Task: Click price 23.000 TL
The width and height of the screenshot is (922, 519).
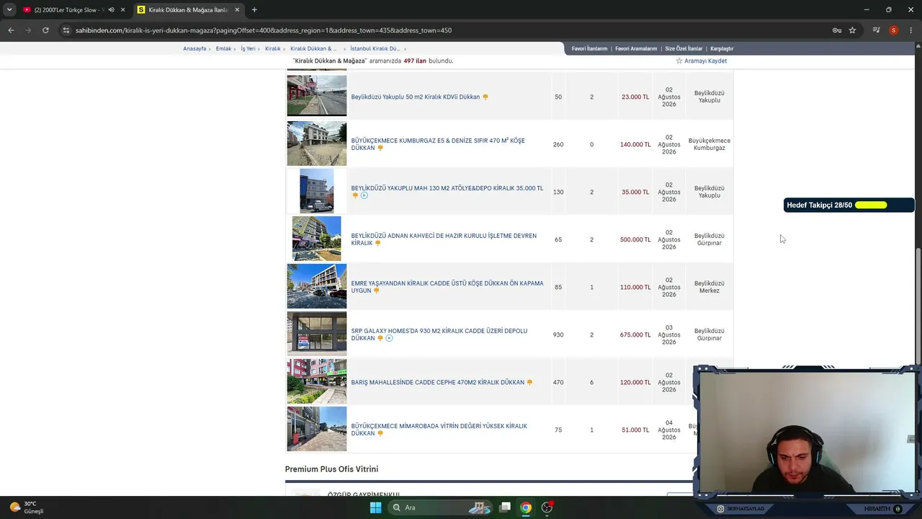Action: 635,97
